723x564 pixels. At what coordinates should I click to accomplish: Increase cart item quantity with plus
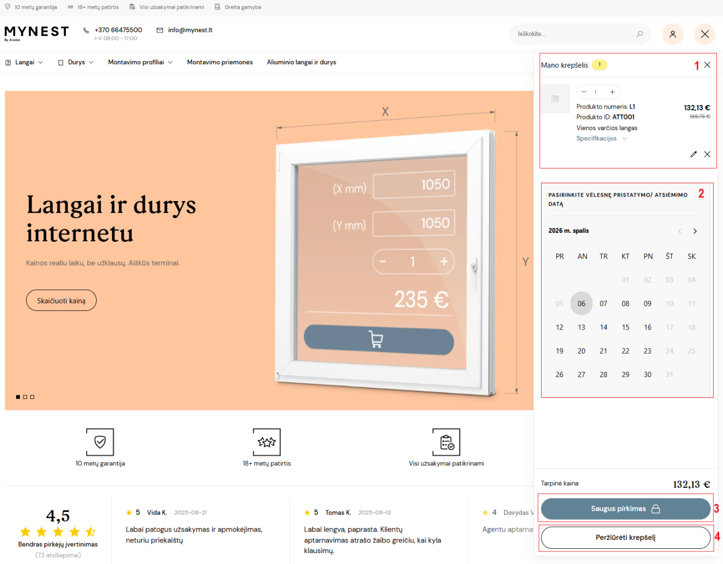[612, 92]
